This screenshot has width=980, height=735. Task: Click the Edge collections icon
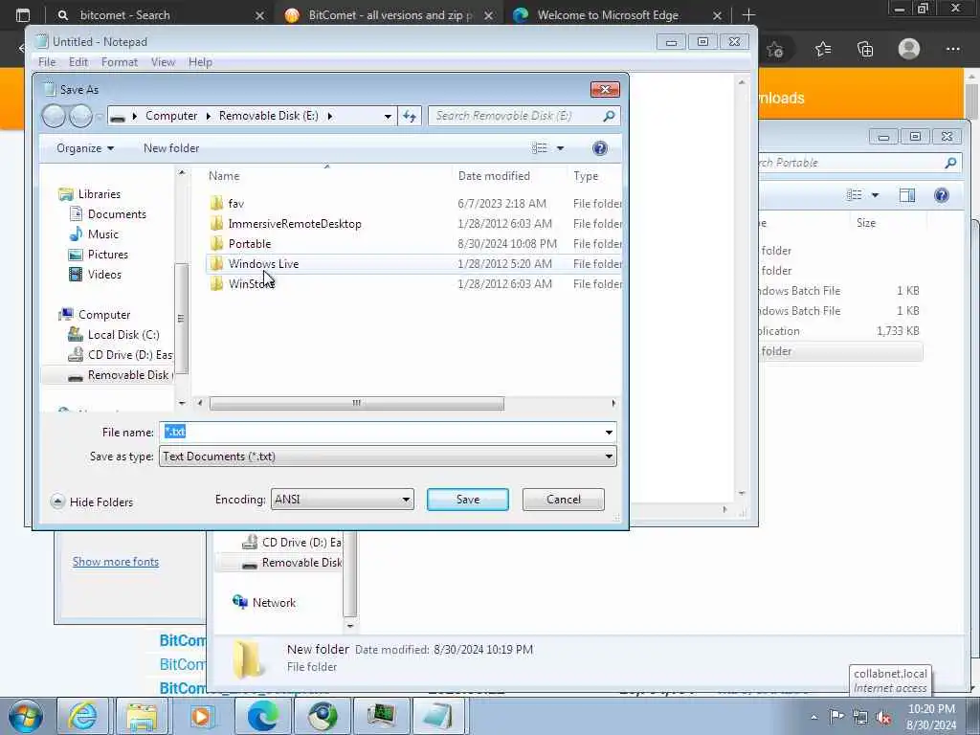point(865,49)
